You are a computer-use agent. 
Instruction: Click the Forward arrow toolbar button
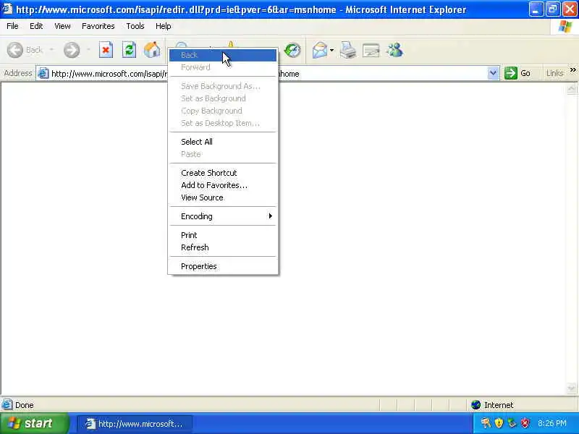72,50
